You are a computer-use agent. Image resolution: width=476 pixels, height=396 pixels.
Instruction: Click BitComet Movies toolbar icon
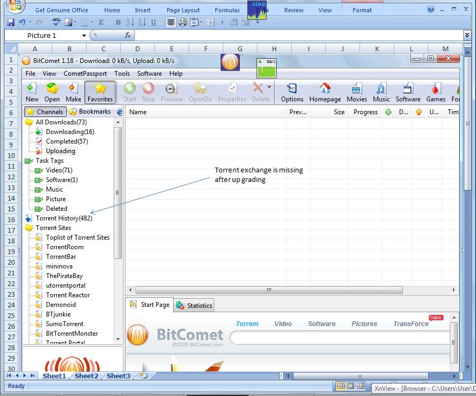[357, 92]
